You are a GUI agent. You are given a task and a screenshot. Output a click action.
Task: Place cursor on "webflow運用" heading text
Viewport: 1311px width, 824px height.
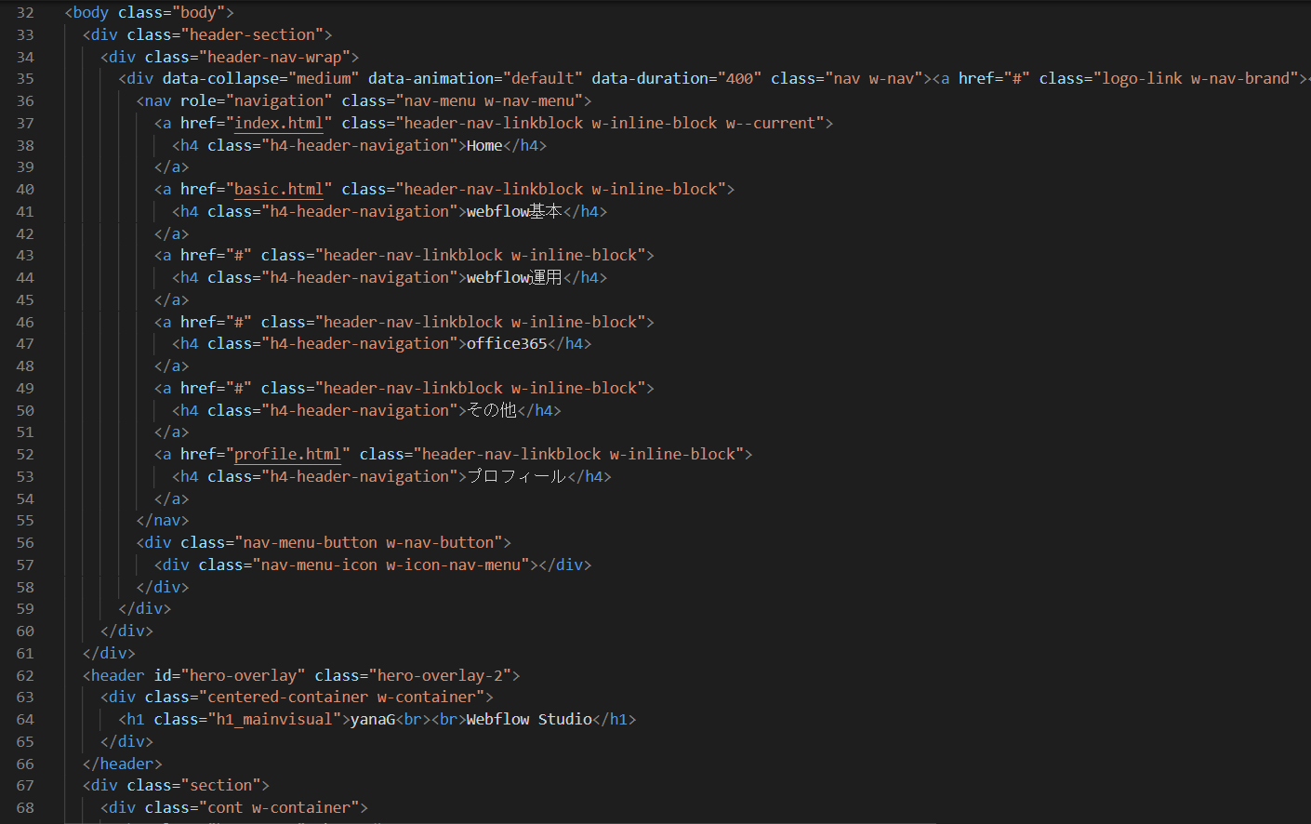(514, 277)
